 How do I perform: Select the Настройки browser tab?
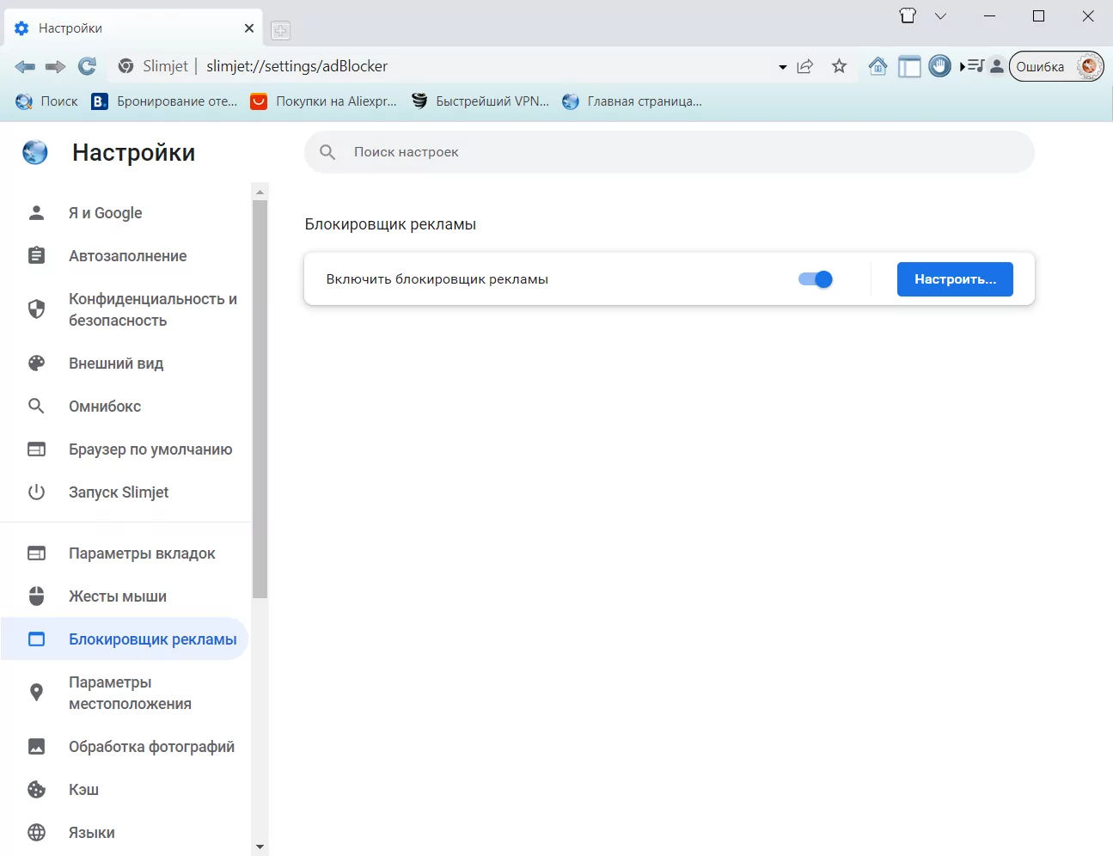tap(133, 28)
